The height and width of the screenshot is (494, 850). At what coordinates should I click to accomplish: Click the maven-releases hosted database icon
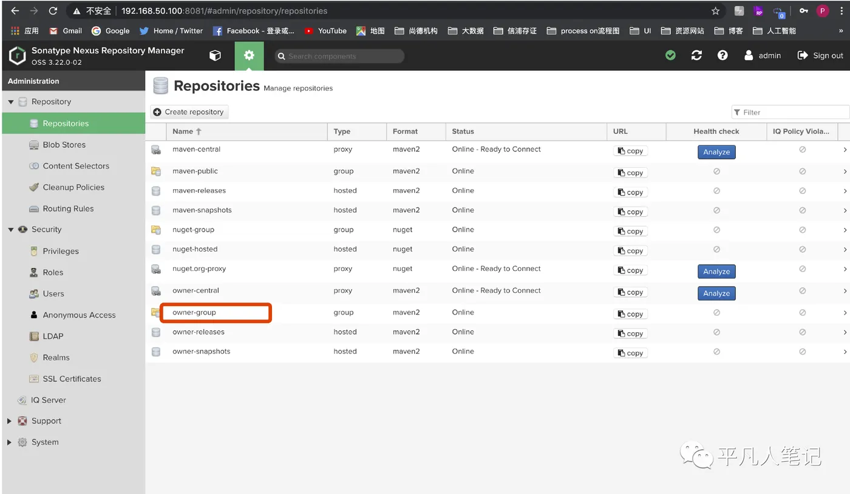click(x=156, y=191)
